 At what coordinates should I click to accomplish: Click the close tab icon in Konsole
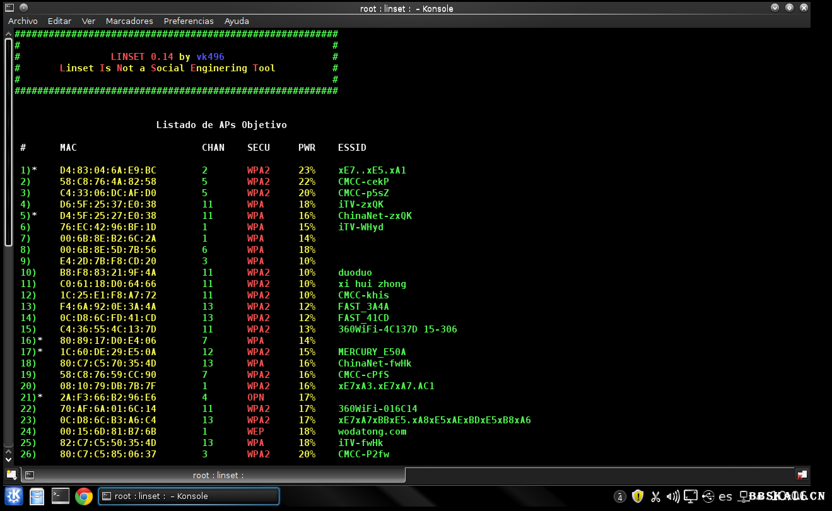tap(802, 475)
